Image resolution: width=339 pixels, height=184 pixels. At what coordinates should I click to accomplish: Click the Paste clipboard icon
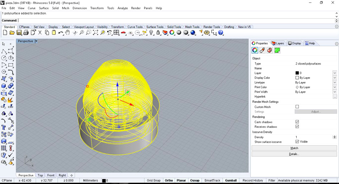pos(54,33)
